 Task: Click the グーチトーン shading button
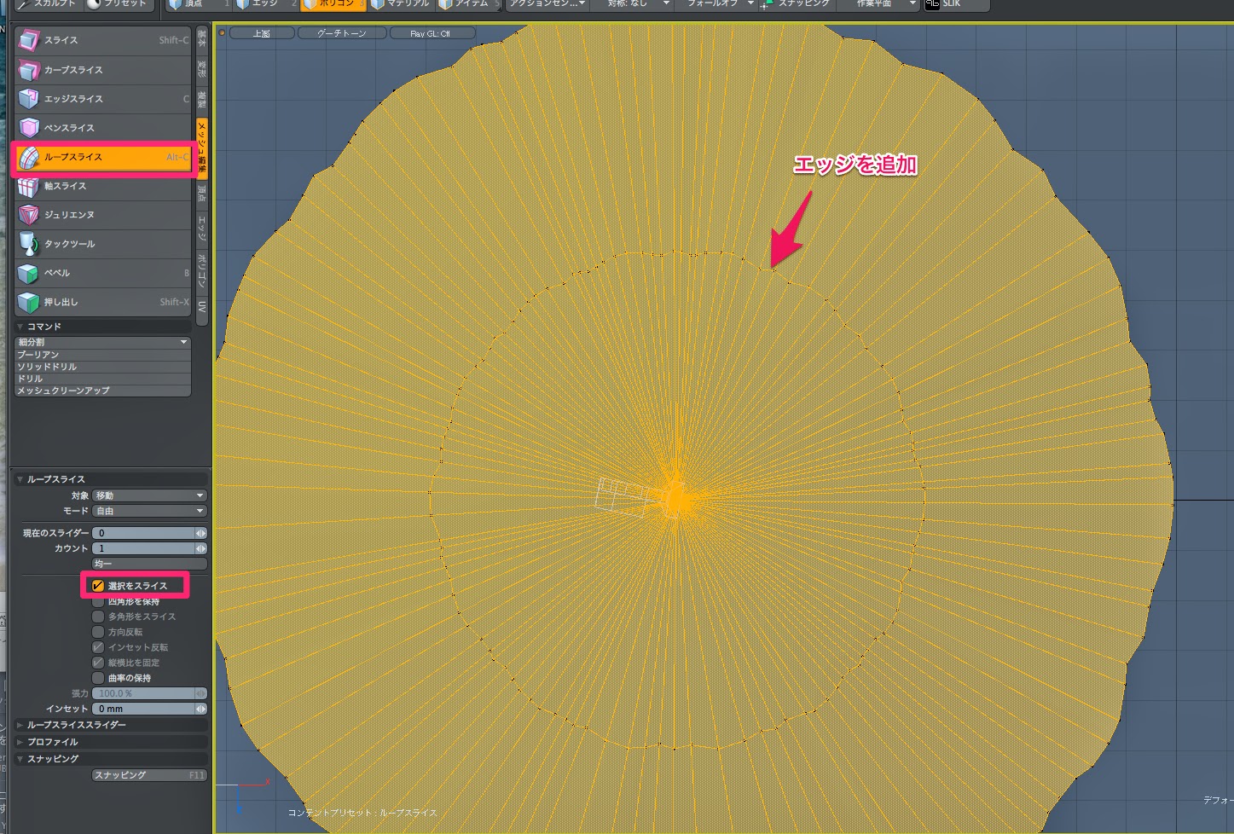(x=342, y=33)
